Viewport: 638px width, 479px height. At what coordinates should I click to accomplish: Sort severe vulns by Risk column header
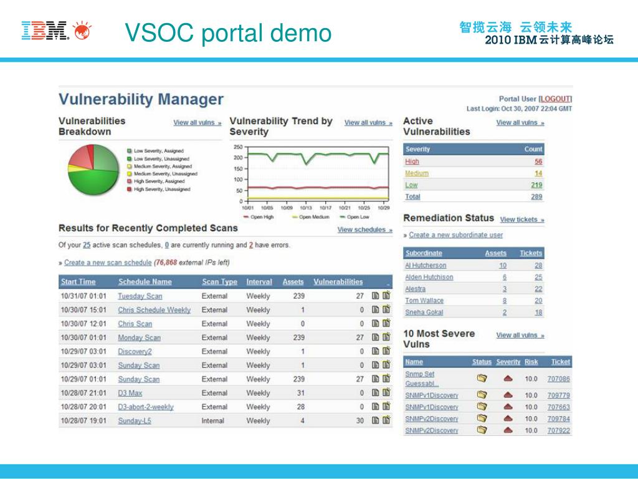pos(531,362)
